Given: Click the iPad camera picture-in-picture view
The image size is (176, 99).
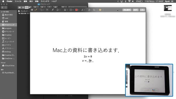Looking at the screenshot, I should click(x=149, y=80).
